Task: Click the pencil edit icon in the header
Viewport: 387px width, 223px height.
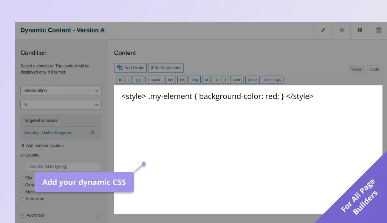Action: click(323, 30)
